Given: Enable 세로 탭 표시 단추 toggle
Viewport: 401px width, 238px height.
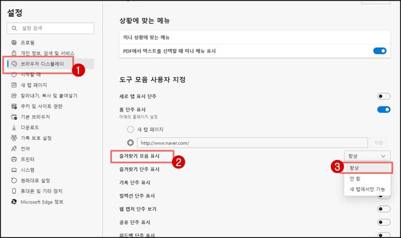Looking at the screenshot, I should pyautogui.click(x=384, y=96).
